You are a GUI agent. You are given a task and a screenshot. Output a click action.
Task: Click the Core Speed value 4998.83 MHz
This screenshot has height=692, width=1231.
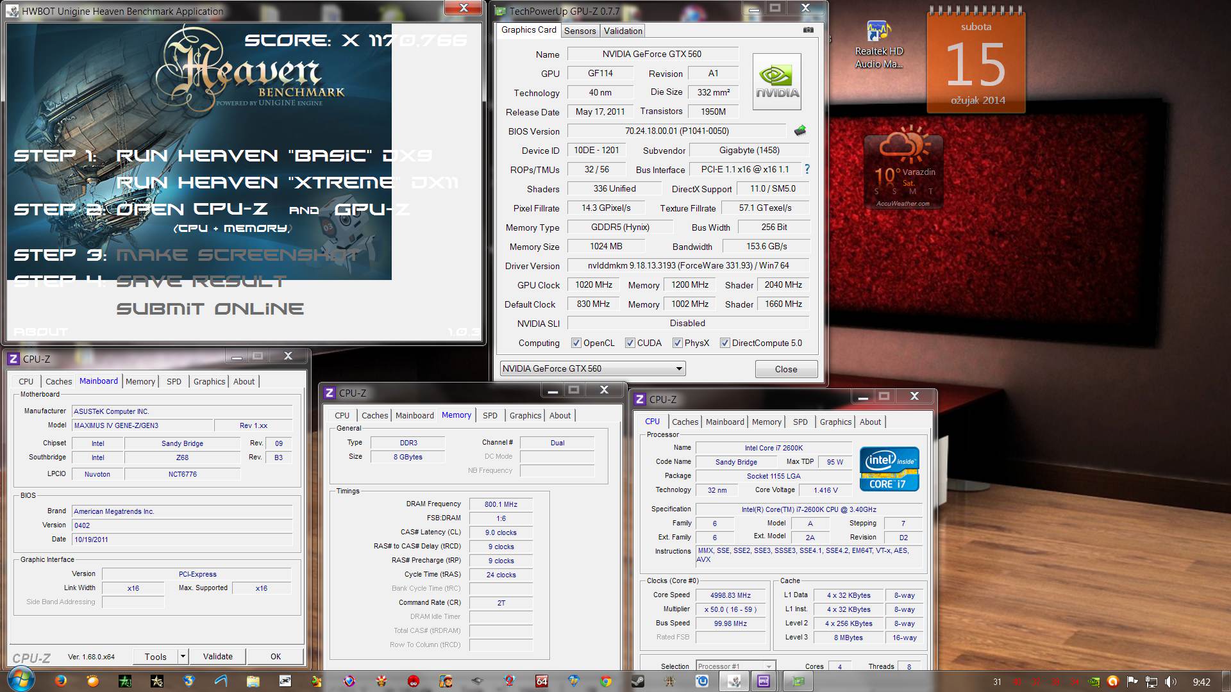[x=730, y=595]
